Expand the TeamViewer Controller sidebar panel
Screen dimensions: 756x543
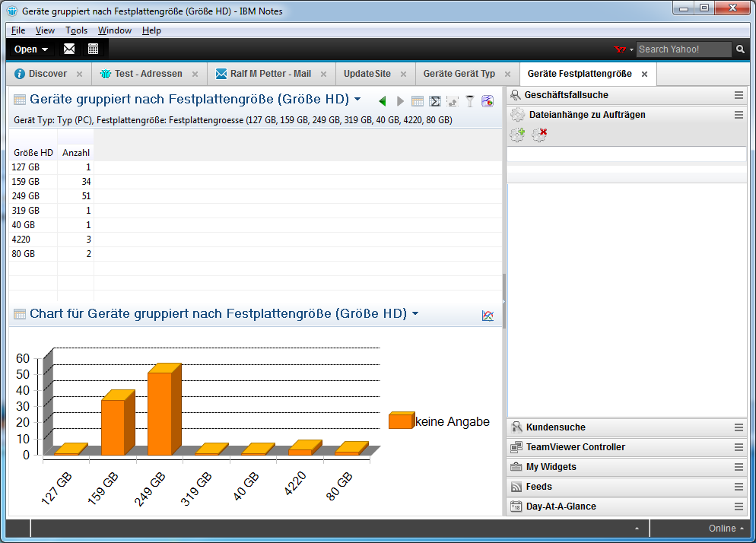pyautogui.click(x=575, y=447)
